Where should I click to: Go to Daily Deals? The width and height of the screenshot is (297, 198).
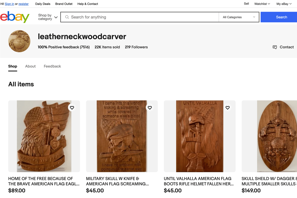pyautogui.click(x=43, y=4)
